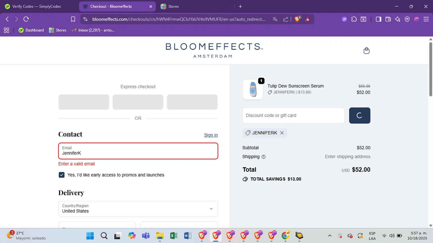Click the first express checkout button
The image size is (433, 243).
(84, 102)
